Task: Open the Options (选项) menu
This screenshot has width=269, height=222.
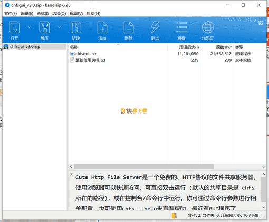Action: pyautogui.click(x=59, y=14)
